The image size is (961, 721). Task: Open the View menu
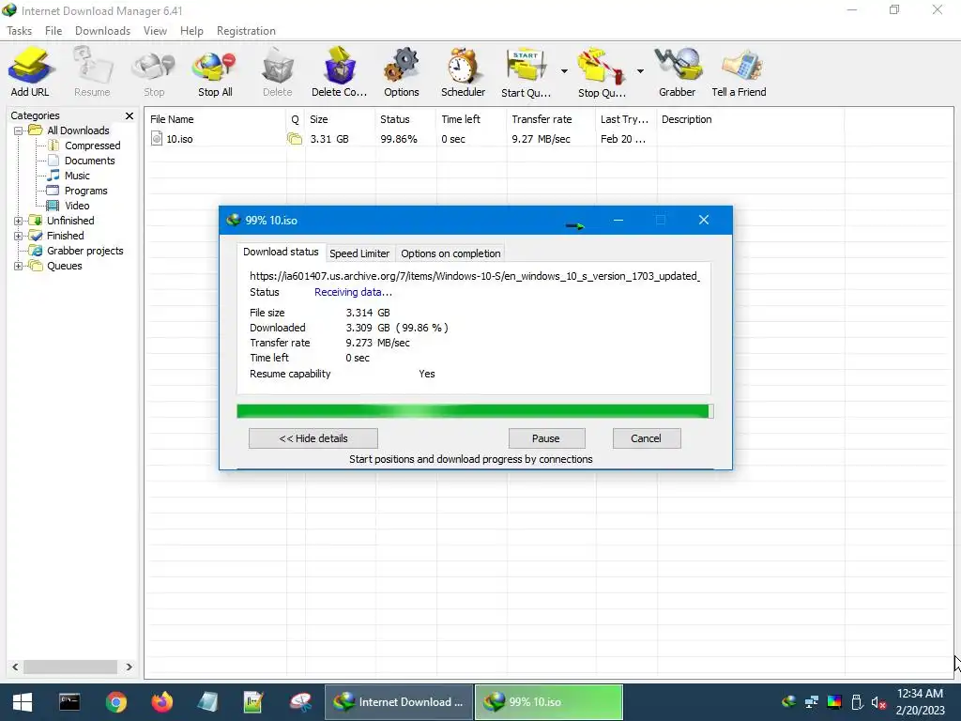point(155,31)
